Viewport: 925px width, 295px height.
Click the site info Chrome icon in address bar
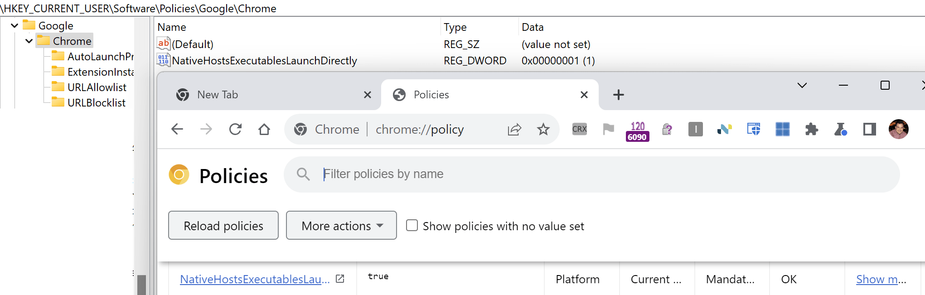click(x=300, y=130)
